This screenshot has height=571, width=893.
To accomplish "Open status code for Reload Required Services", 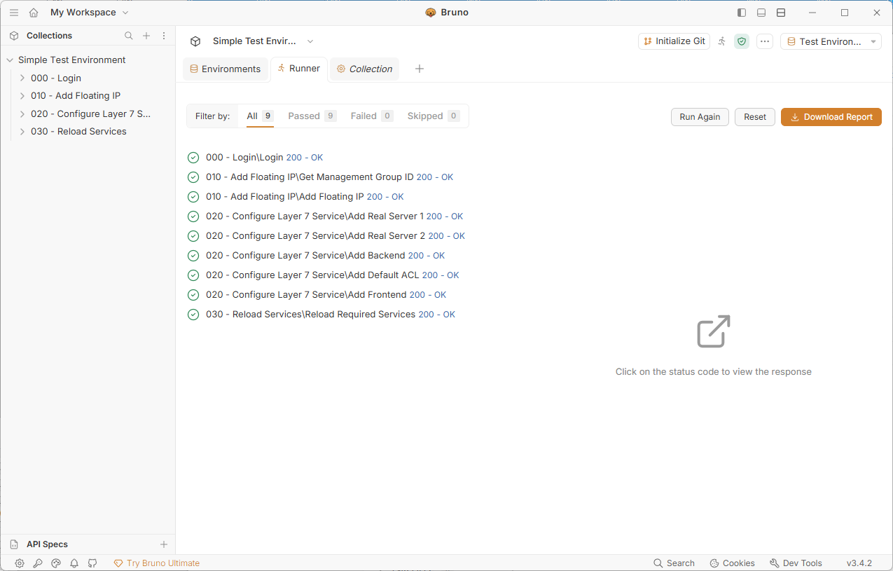I will click(437, 315).
